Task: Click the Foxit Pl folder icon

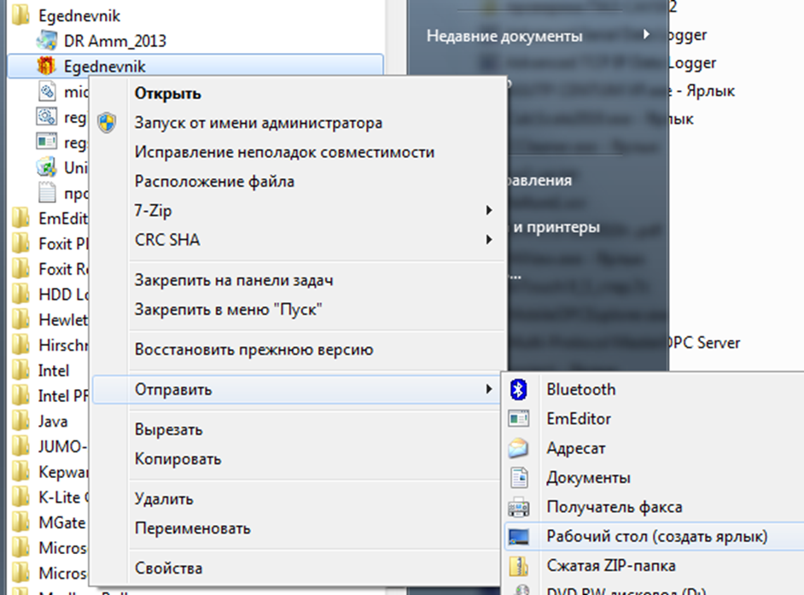Action: (21, 243)
